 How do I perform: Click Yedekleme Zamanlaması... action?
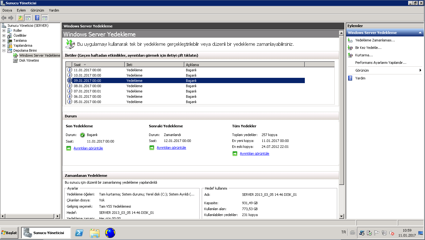click(375, 40)
